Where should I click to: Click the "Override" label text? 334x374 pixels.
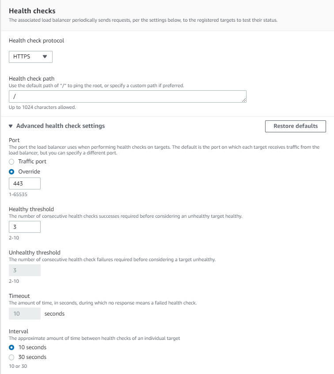(x=29, y=171)
